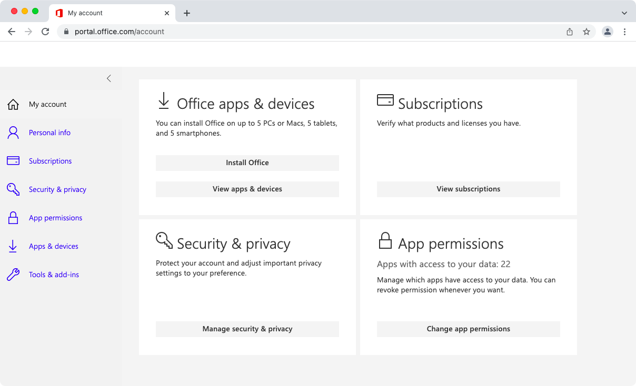
Task: Bookmark this page with the star
Action: click(587, 32)
